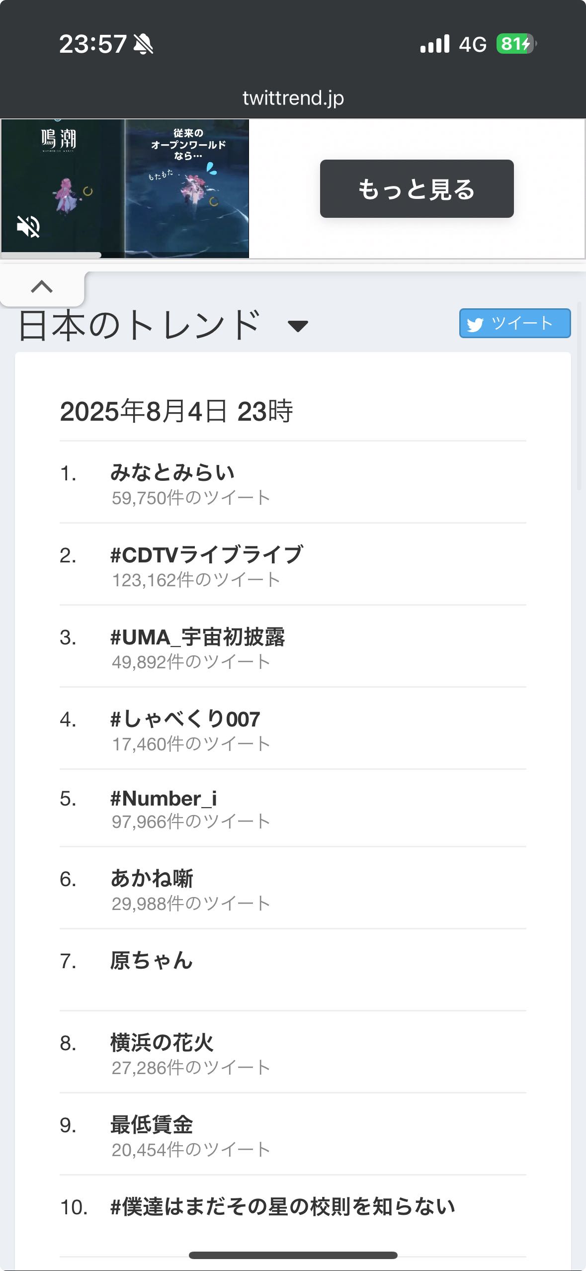This screenshot has height=1271, width=586.
Task: Open the 横浜の花火 trend
Action: click(x=162, y=1043)
